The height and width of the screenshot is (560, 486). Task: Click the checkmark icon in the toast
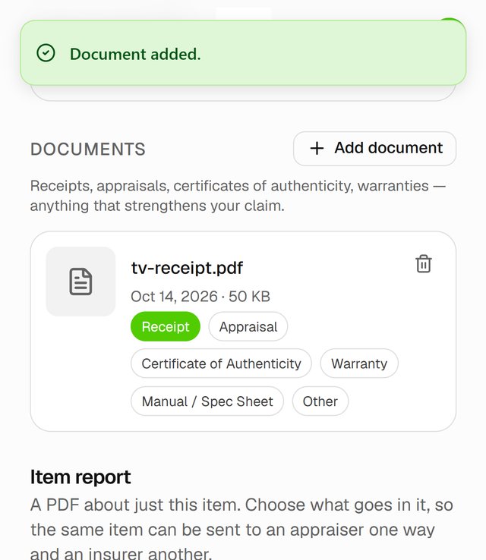tap(46, 53)
